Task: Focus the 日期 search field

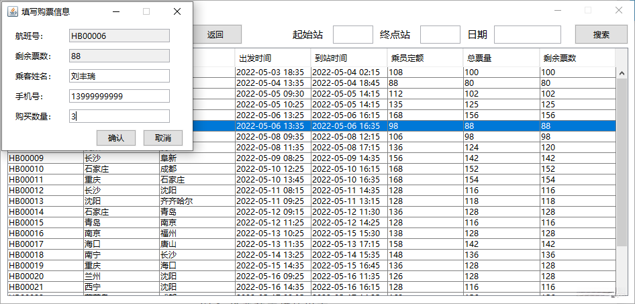Action: pos(528,34)
